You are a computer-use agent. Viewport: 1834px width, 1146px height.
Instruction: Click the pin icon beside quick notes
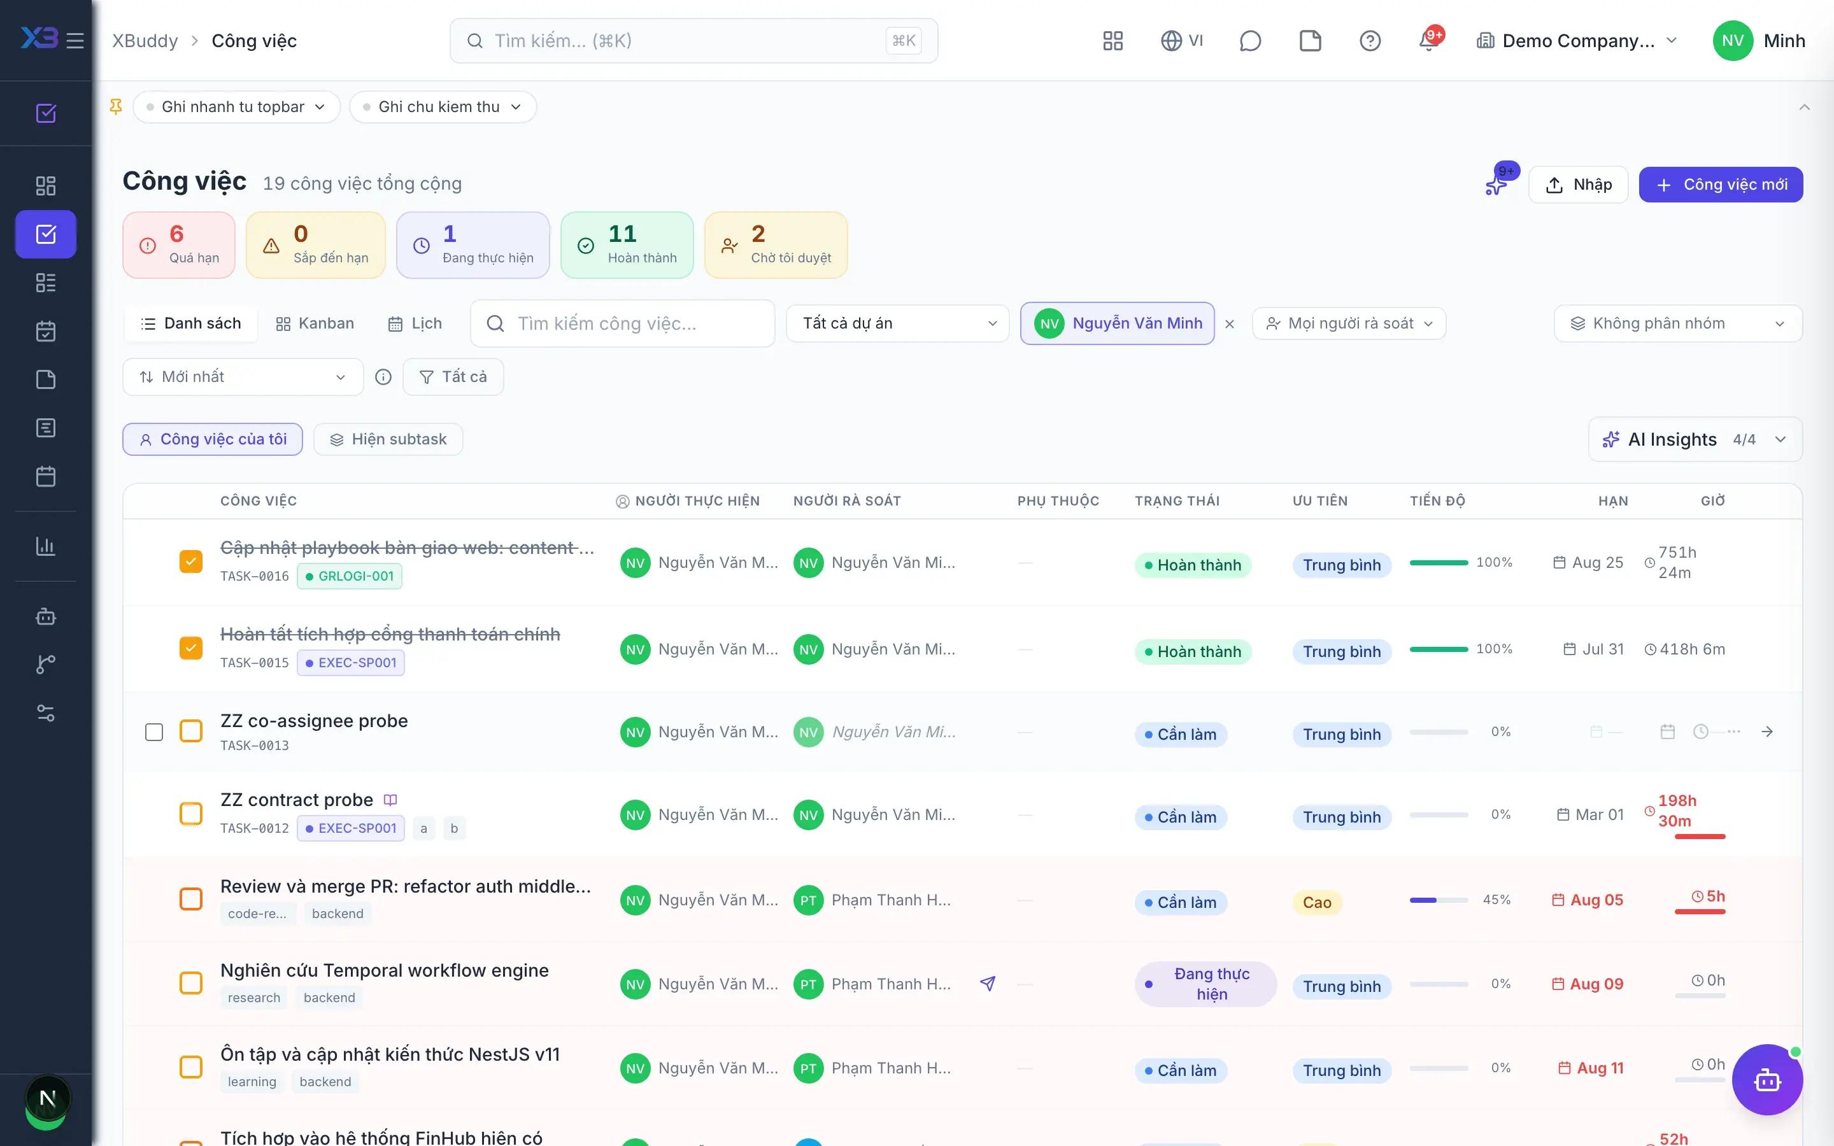point(116,106)
